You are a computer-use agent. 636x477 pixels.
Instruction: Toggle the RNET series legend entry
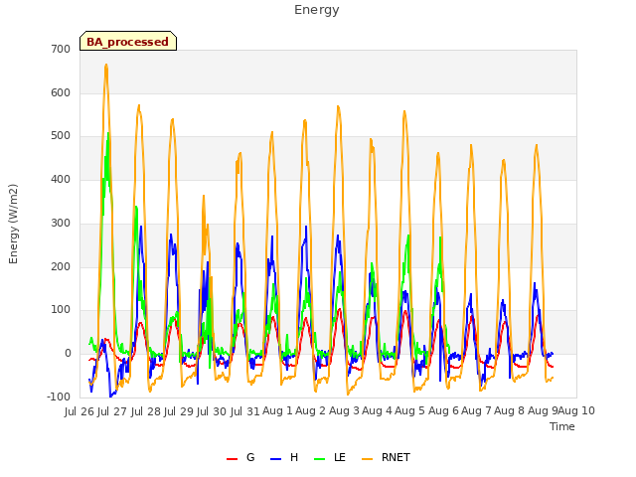point(386,458)
